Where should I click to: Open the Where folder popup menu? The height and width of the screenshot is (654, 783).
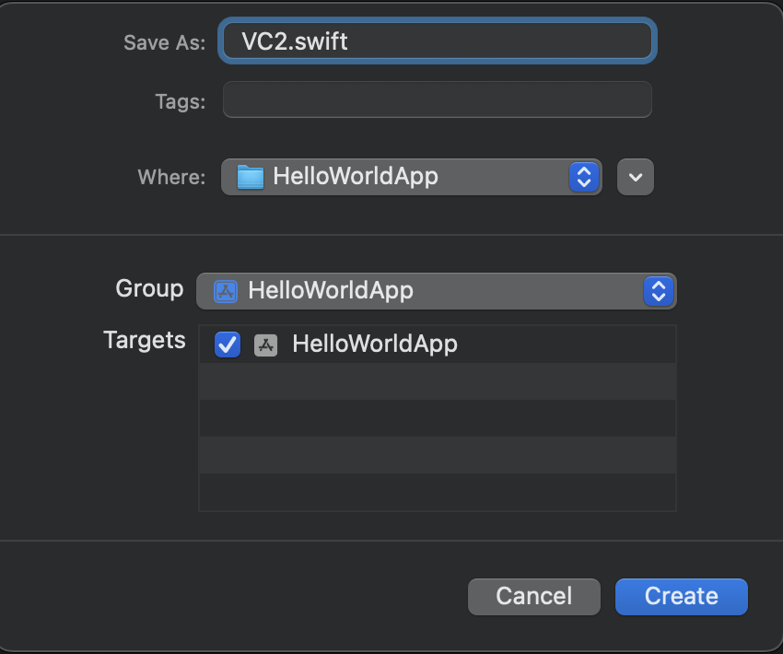coord(412,177)
